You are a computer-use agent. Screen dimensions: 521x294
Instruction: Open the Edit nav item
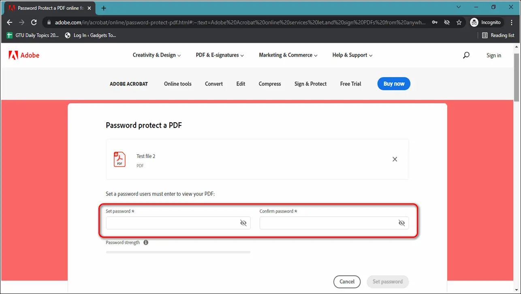coord(241,84)
